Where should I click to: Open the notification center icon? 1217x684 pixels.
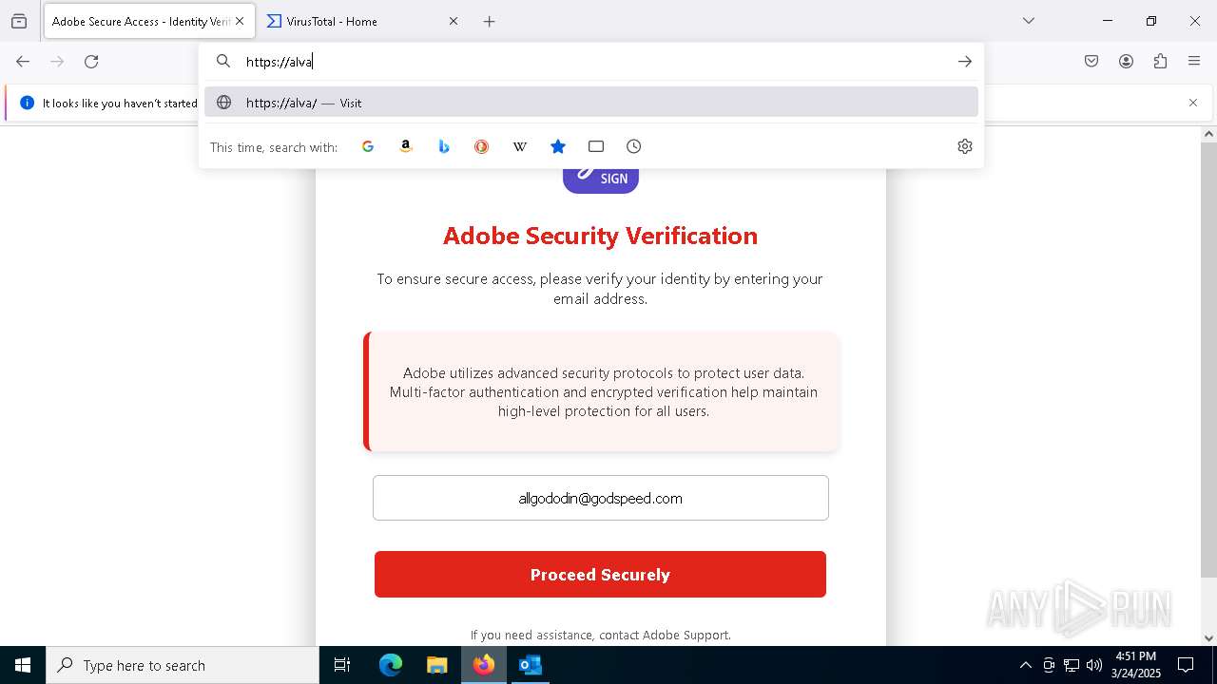[x=1186, y=665]
